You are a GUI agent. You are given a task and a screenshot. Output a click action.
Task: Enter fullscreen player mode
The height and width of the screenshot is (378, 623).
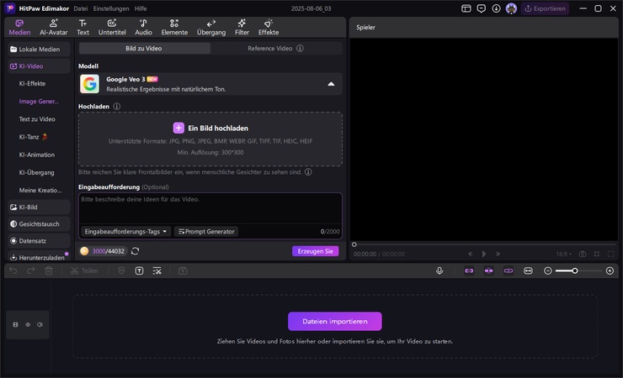(x=610, y=254)
